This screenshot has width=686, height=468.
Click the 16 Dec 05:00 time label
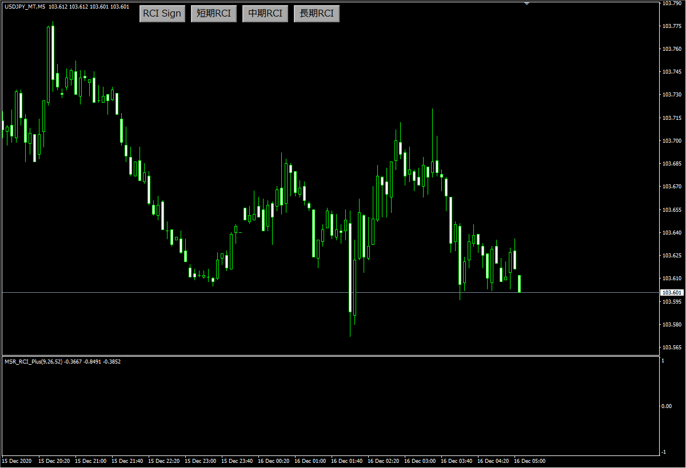(x=530, y=461)
